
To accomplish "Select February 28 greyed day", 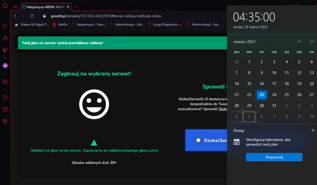I will [236, 62].
